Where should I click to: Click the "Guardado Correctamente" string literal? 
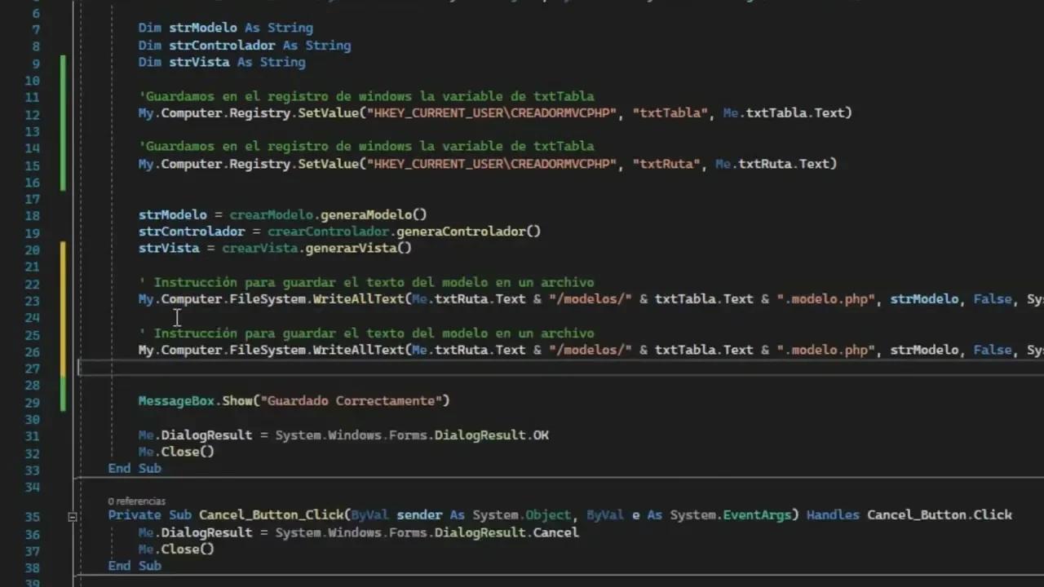tap(354, 400)
